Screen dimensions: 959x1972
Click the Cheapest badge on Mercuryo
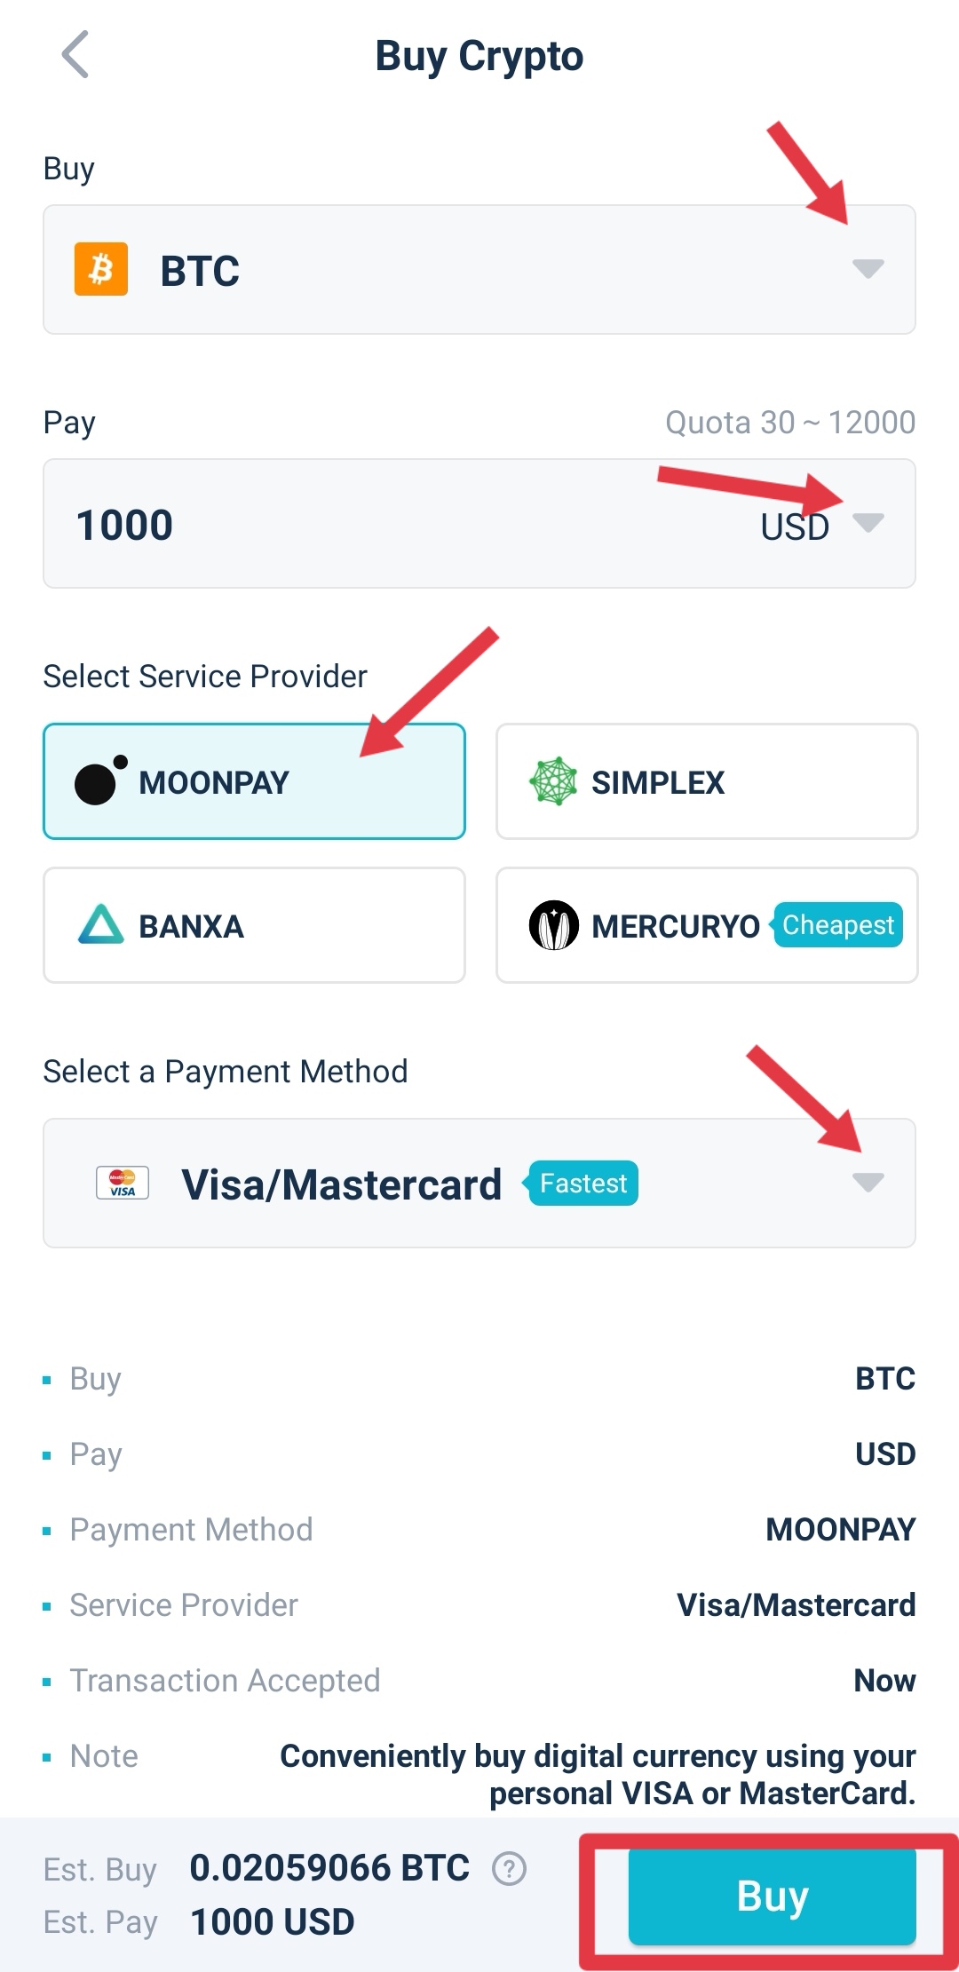(x=837, y=925)
